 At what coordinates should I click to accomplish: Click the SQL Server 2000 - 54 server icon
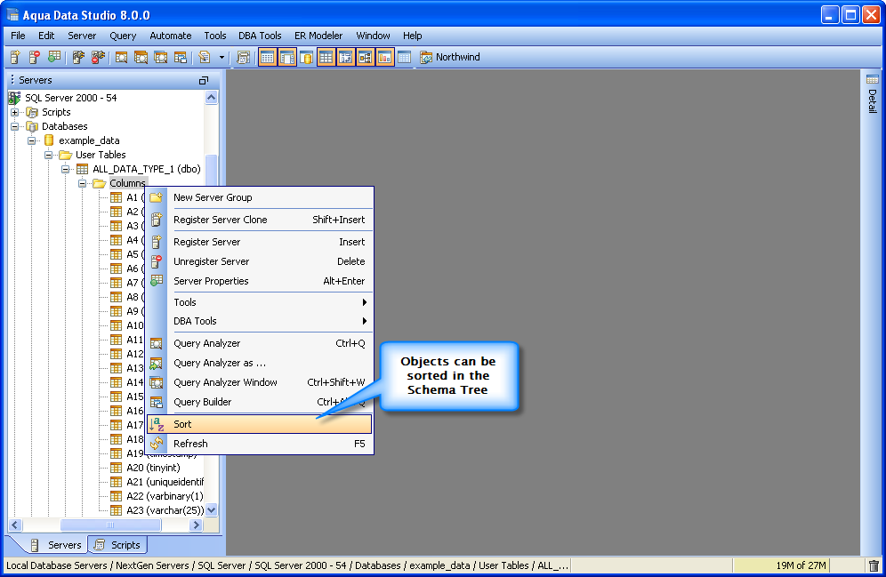pyautogui.click(x=15, y=98)
